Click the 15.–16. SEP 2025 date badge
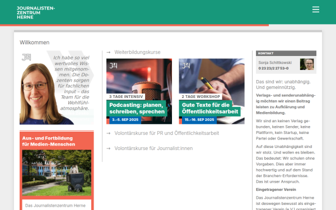 (199, 120)
